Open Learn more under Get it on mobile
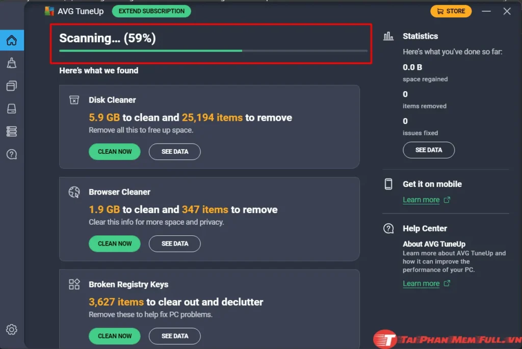522x349 pixels. pyautogui.click(x=422, y=200)
